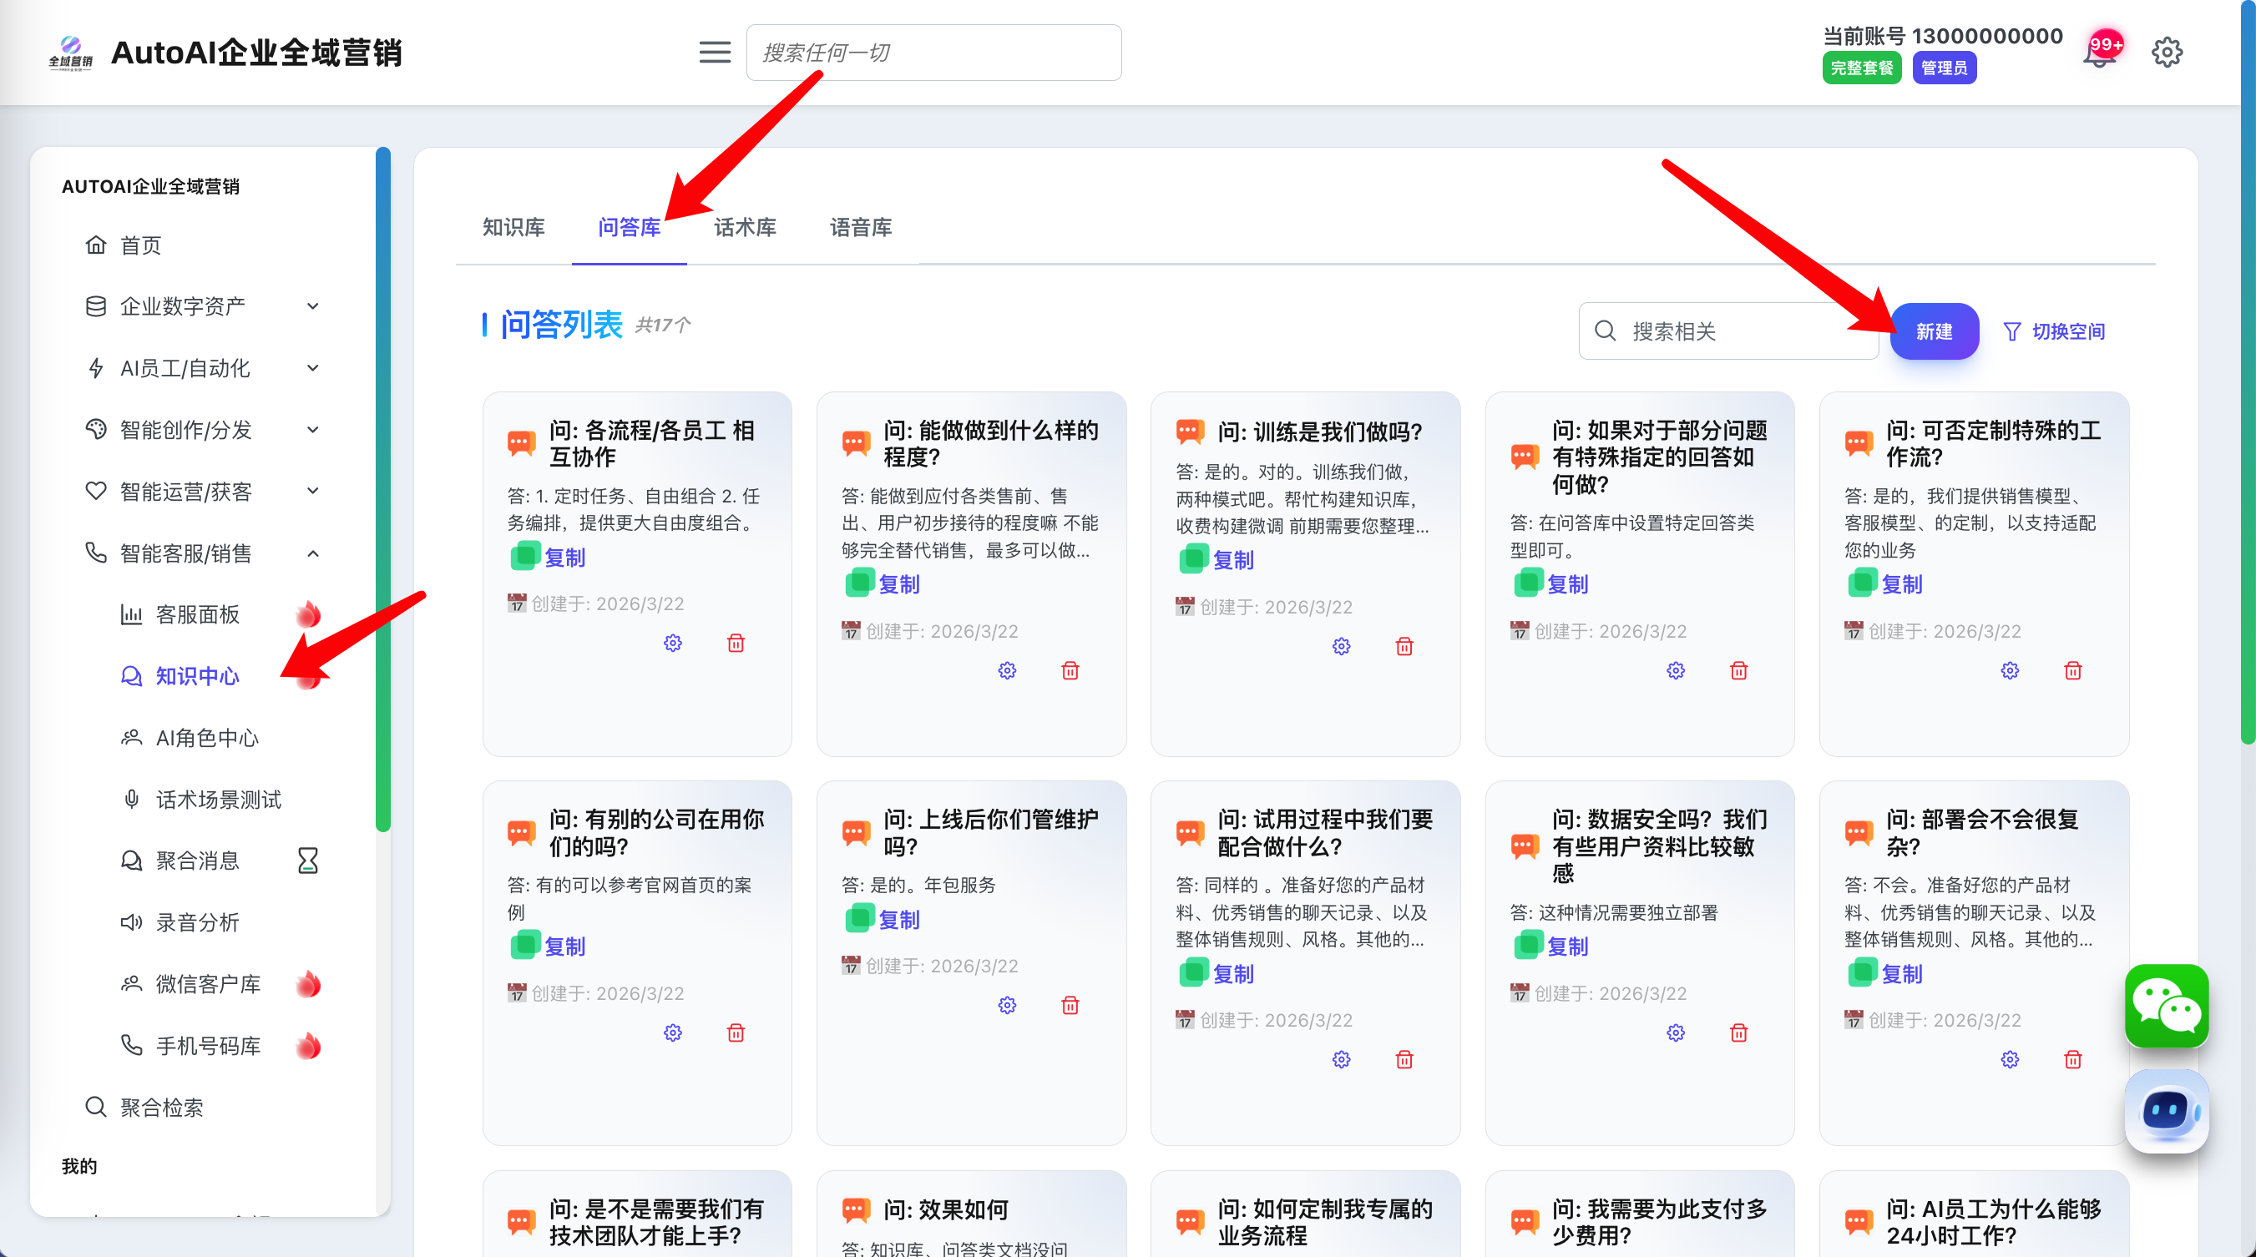The image size is (2256, 1257).
Task: Open the notification bell with 99+ badge
Action: pyautogui.click(x=2099, y=54)
